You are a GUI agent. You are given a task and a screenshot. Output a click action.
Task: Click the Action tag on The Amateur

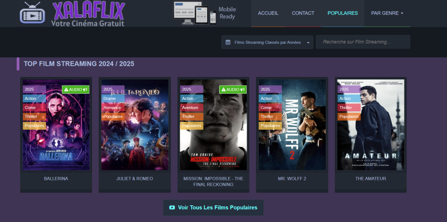tap(349, 98)
